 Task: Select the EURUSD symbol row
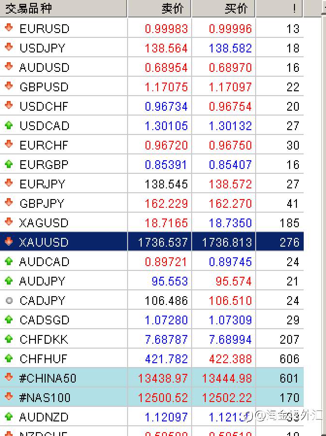(152, 28)
